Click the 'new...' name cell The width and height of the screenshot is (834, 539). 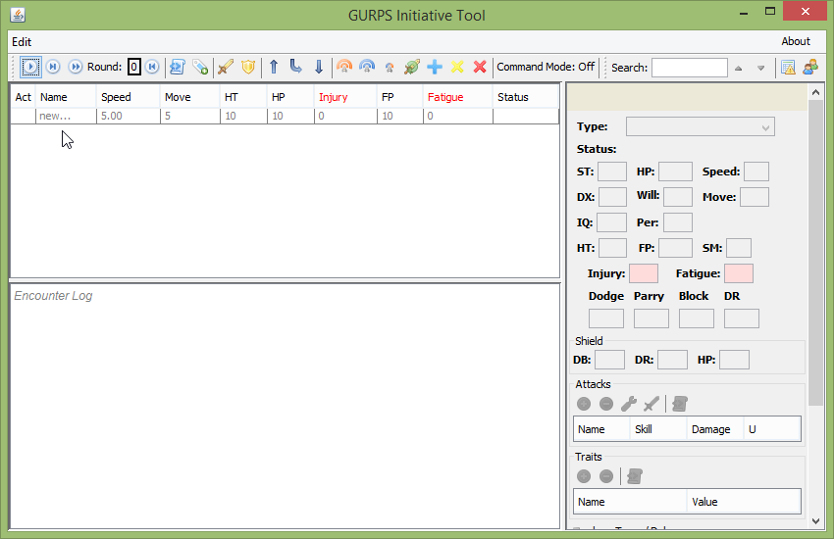[x=66, y=116]
